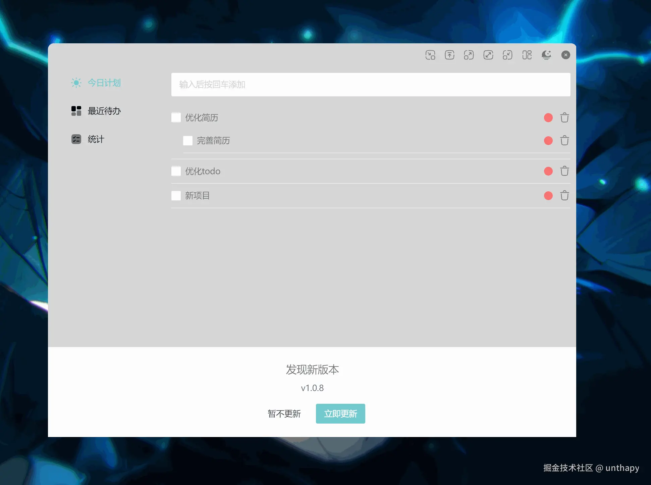
Task: Click the layout grid icon in toolbar
Action: click(x=527, y=55)
